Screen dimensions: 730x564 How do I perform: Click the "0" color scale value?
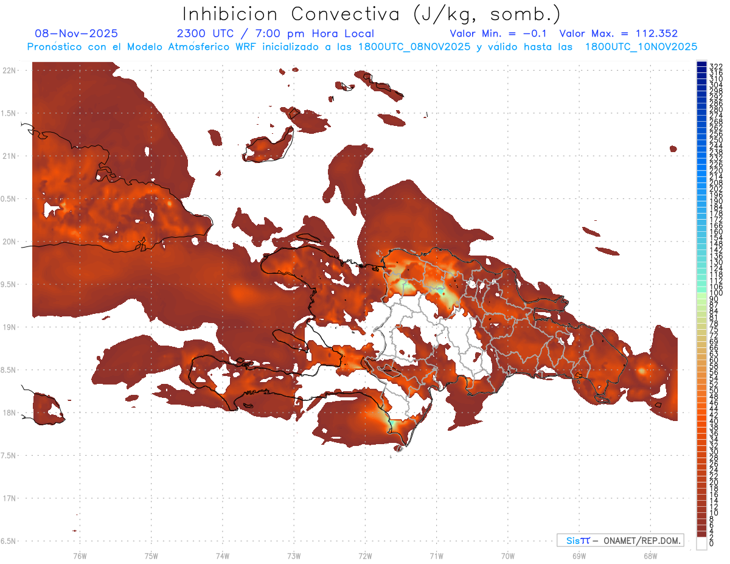point(712,543)
